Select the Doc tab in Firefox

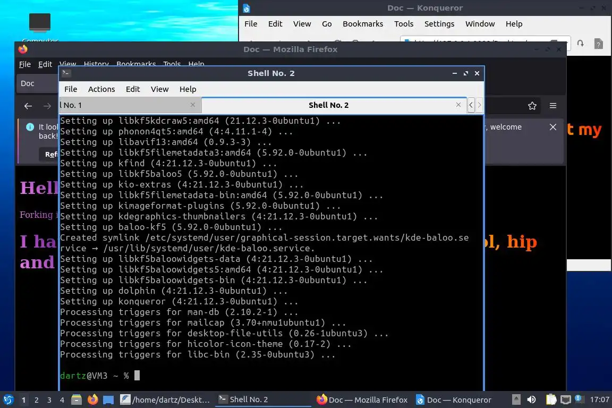(38, 83)
